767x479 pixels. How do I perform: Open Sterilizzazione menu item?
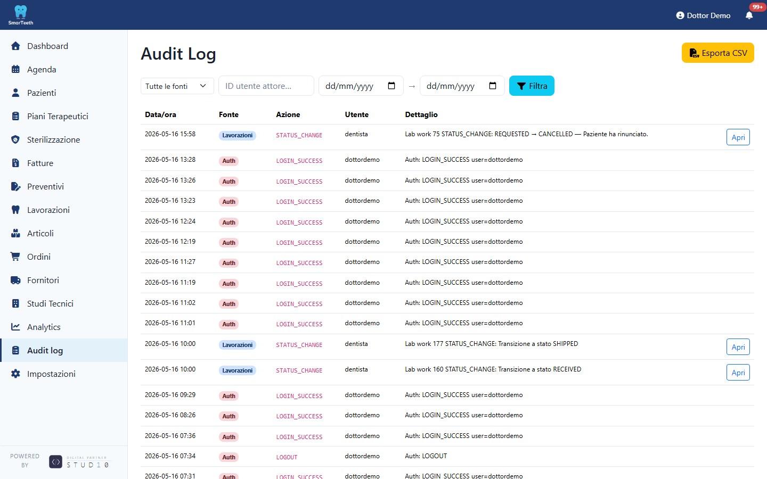[x=64, y=139]
